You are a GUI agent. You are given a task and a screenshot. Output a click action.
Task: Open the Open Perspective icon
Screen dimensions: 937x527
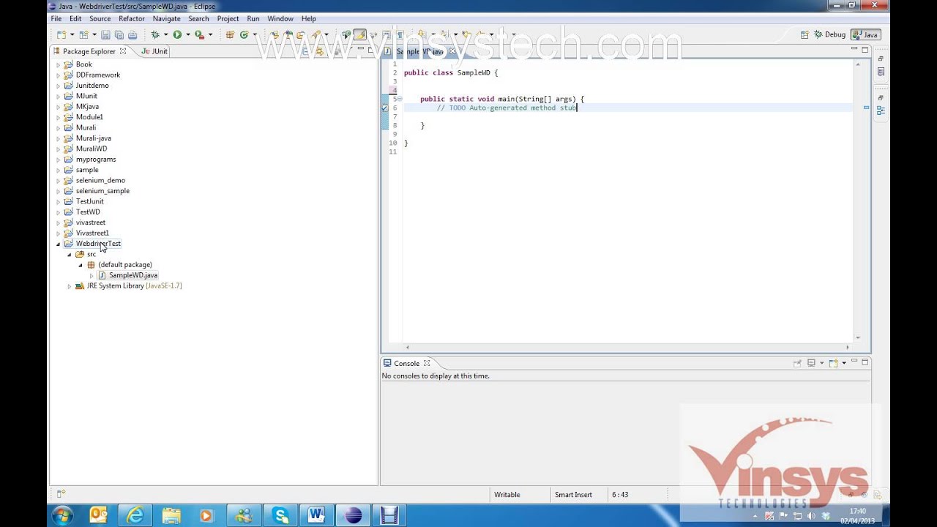pos(805,34)
